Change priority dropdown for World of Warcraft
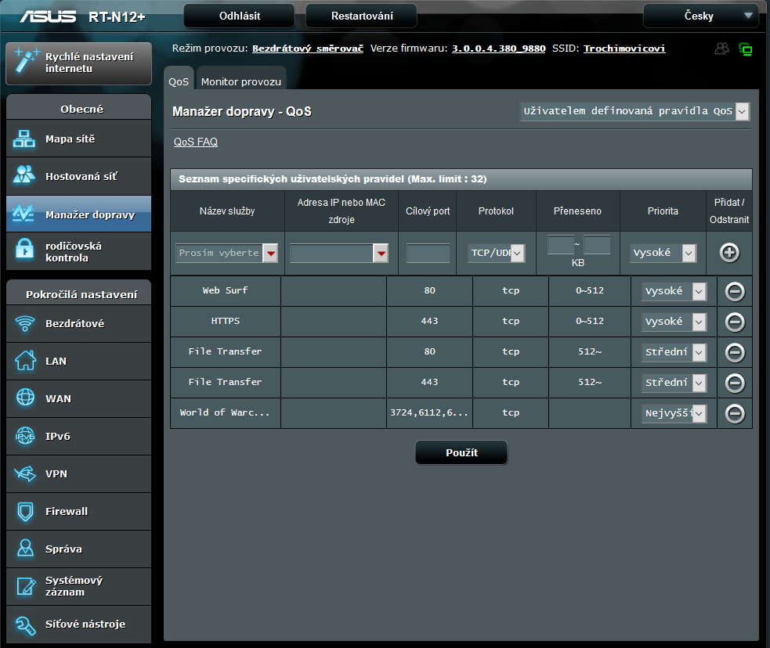The image size is (770, 648). click(x=674, y=413)
